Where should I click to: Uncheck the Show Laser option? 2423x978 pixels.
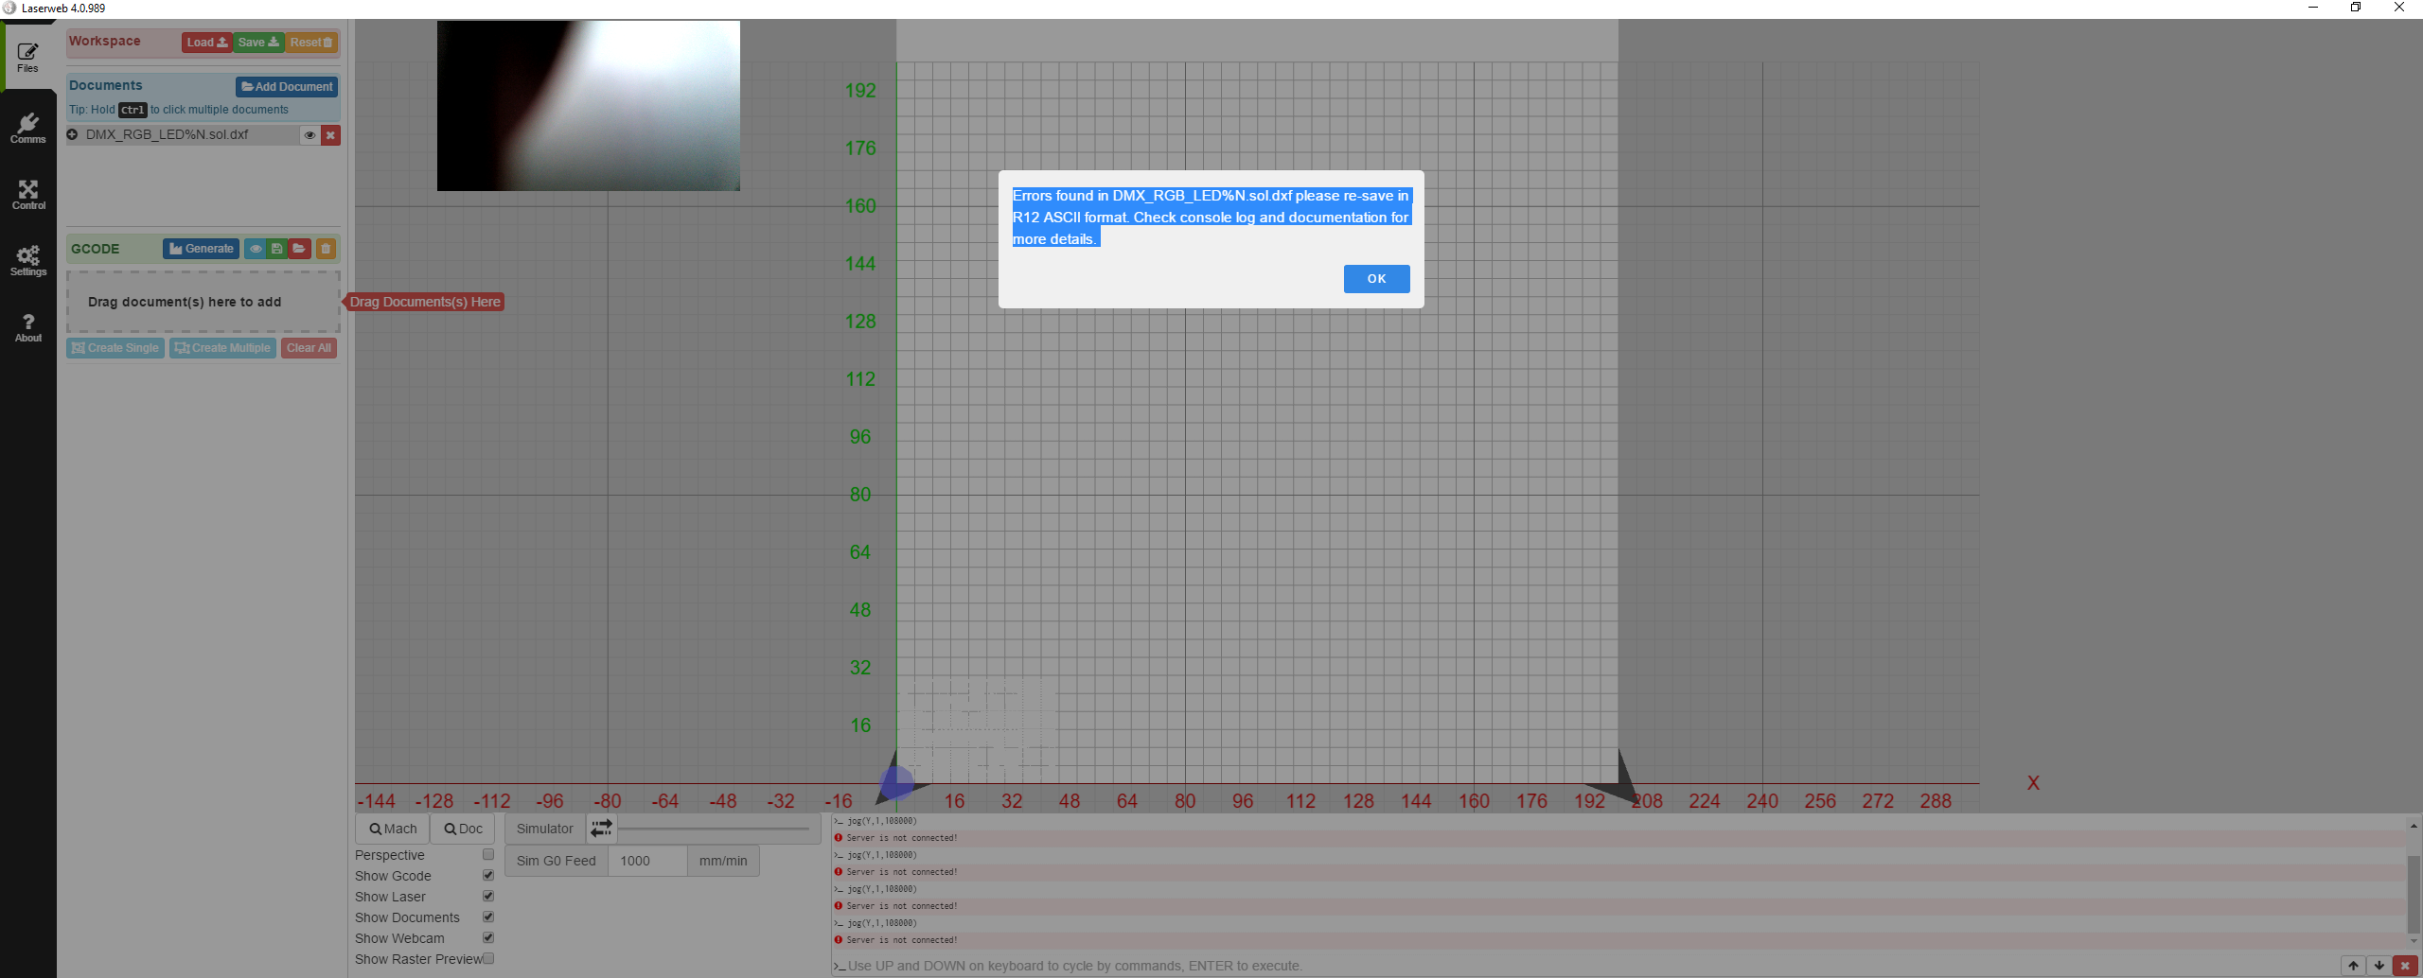click(488, 895)
